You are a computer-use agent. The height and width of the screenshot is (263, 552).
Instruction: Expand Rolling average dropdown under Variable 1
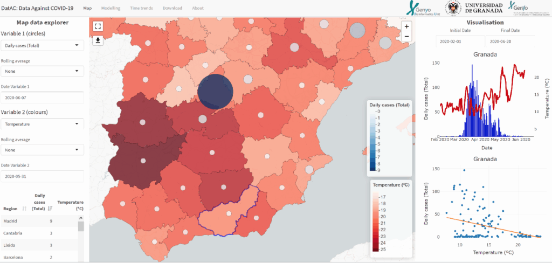43,71
